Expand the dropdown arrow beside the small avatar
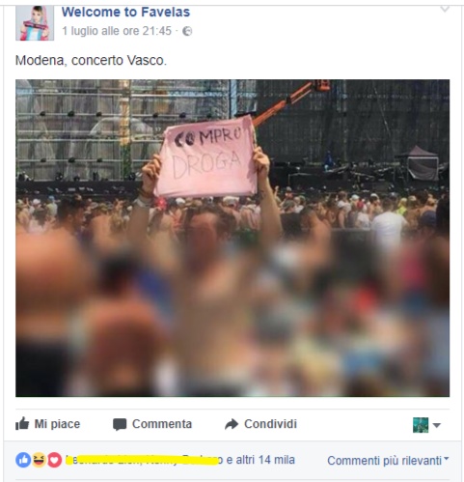Screen dimensions: 464x482 click(x=436, y=425)
